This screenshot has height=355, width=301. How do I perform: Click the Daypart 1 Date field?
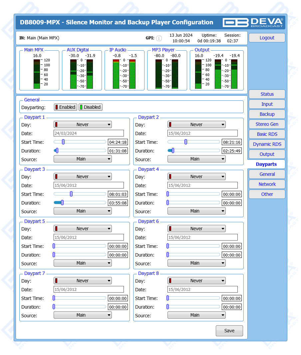click(x=89, y=133)
